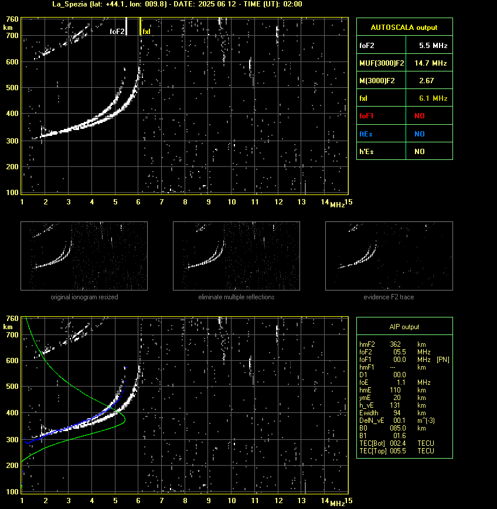Click the h_vE value '131' km
Screen dimensions: 497x509
pos(395,405)
